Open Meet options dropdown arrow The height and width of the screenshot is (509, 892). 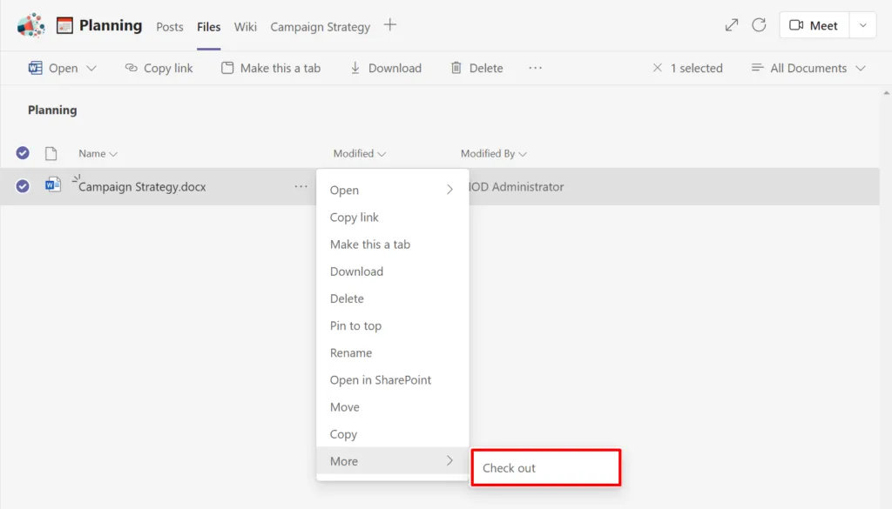tap(863, 25)
